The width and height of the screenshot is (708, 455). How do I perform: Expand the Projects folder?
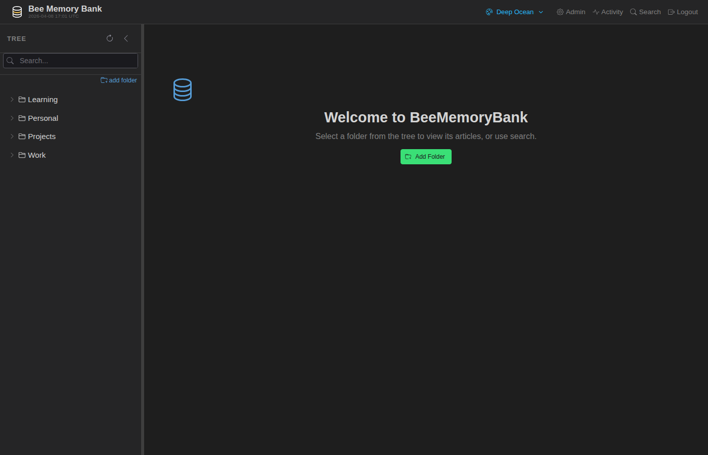[x=12, y=136]
